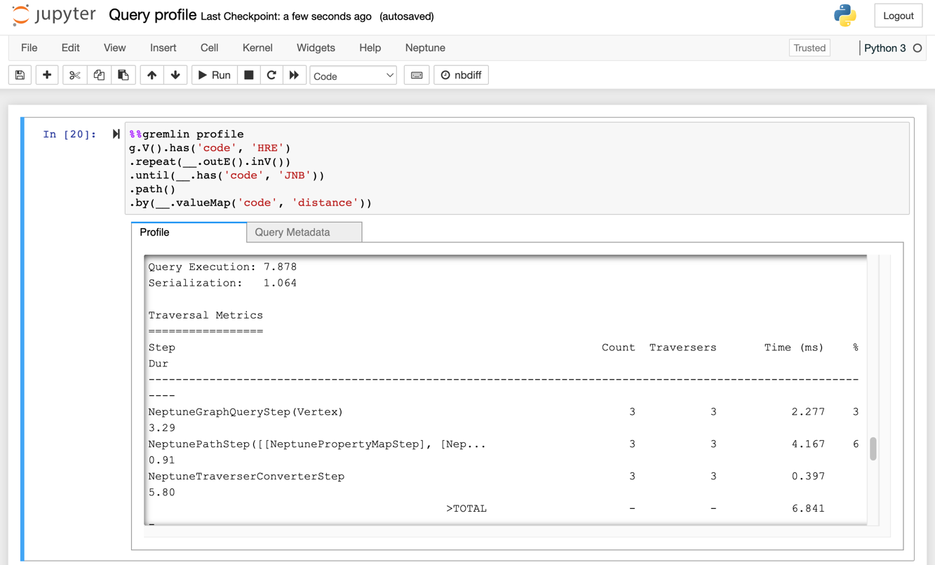The width and height of the screenshot is (935, 565).
Task: Click the time value 4.167
Action: click(x=808, y=444)
